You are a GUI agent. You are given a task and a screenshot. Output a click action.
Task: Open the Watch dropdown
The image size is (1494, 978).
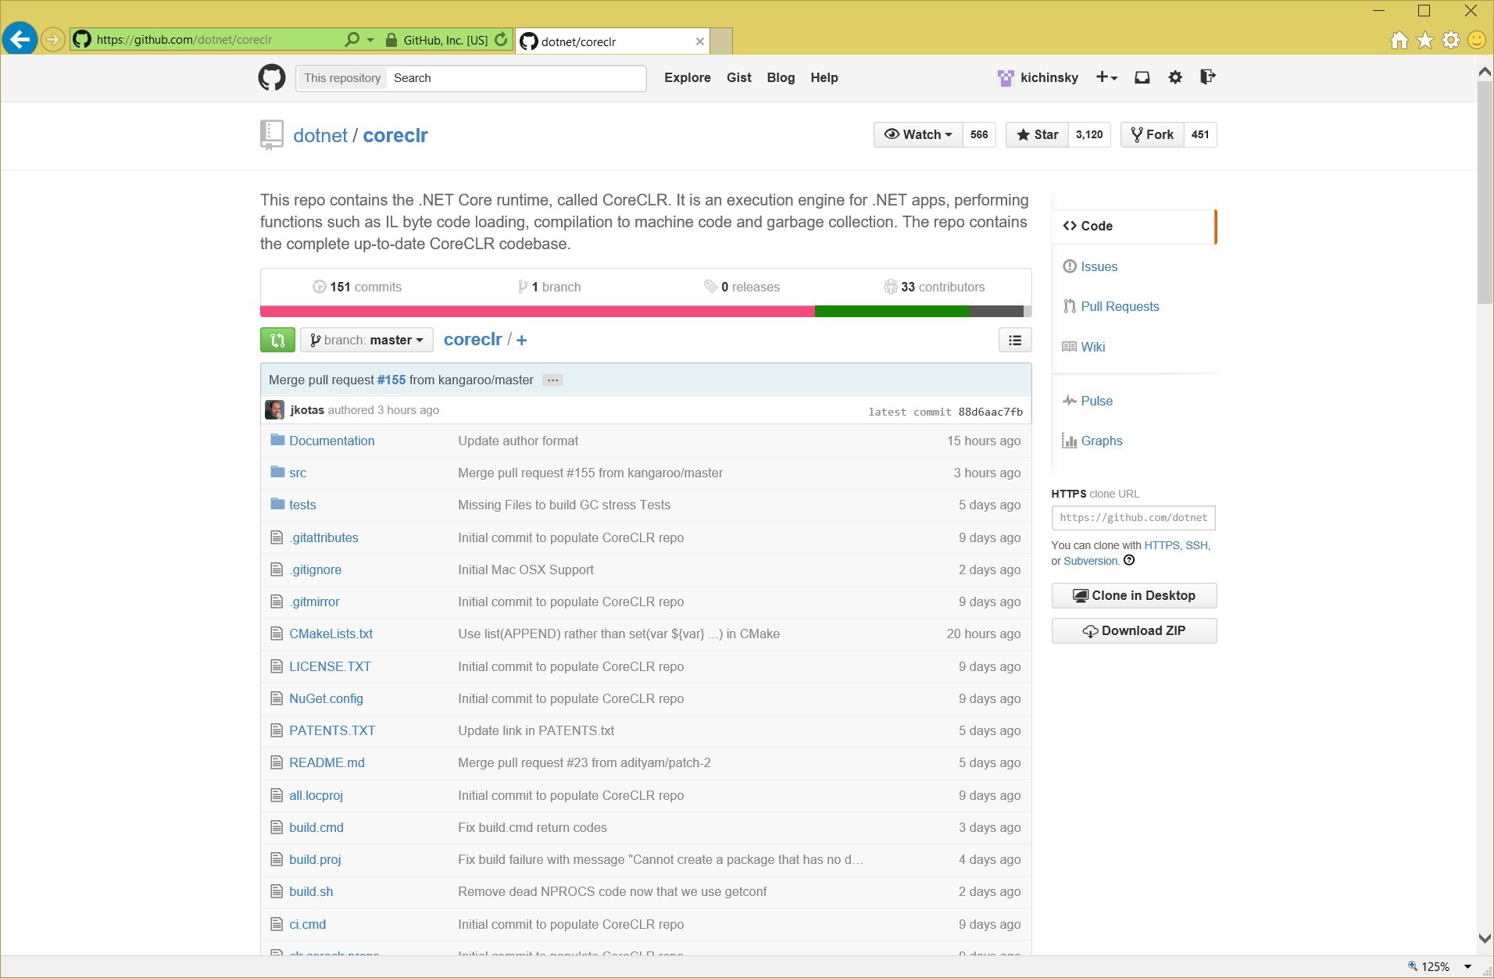pyautogui.click(x=918, y=134)
